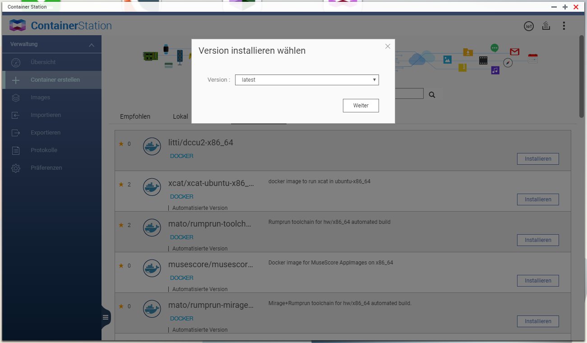587x343 pixels.
Task: Click the ContainerStation logo
Action: click(60, 26)
